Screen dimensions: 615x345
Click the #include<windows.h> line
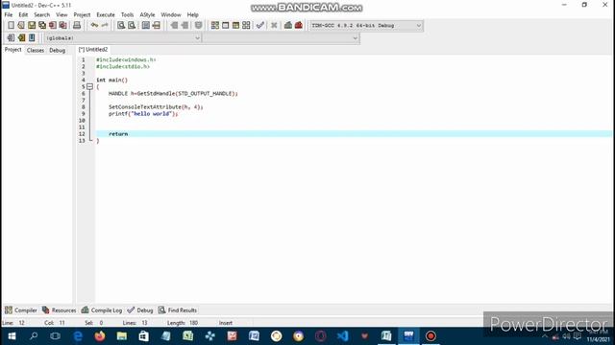[126, 59]
